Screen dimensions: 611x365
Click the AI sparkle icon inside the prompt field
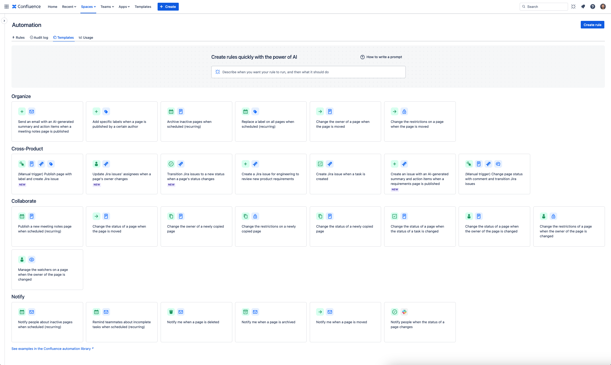[217, 72]
